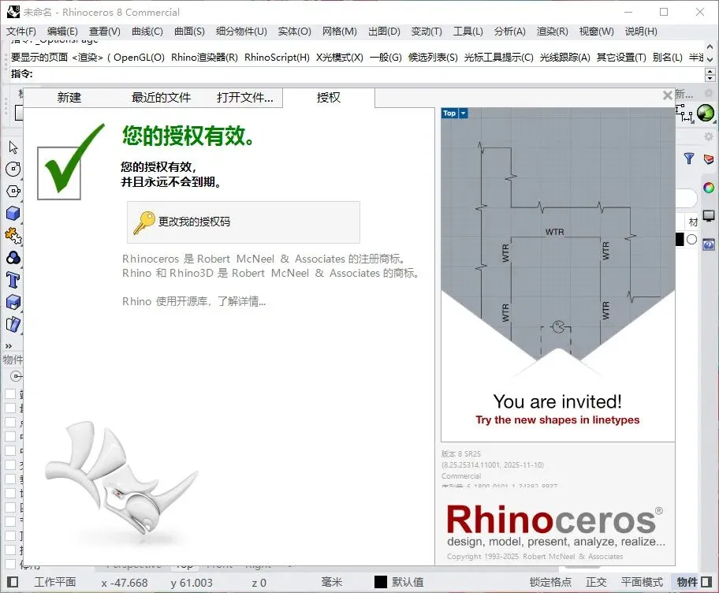Open the 曲线(C) menu
This screenshot has height=593, width=719.
pos(147,32)
